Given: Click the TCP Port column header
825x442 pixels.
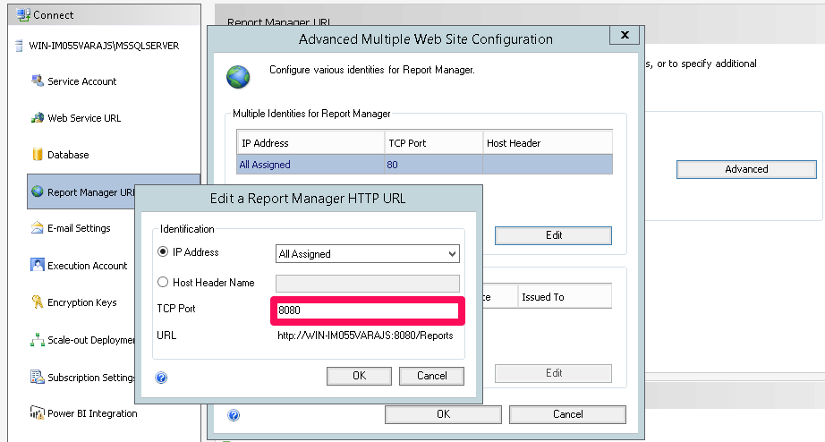Looking at the screenshot, I should 434,142.
